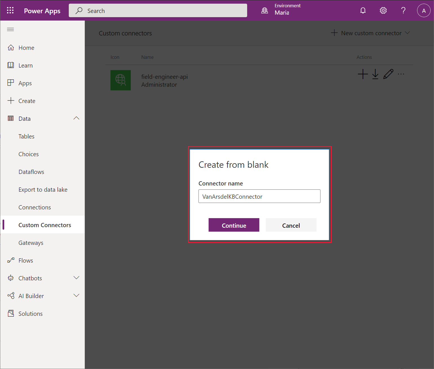
Task: Open the notifications bell
Action: pos(363,10)
